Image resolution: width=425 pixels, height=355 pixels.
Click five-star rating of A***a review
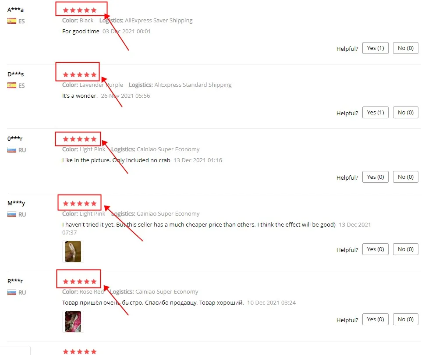(x=80, y=11)
